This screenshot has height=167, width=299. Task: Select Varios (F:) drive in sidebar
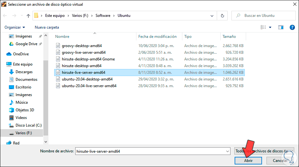coord(24,133)
